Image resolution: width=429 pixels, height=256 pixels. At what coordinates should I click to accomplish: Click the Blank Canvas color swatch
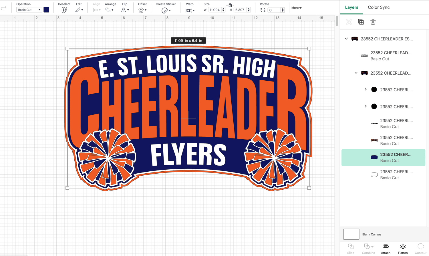pyautogui.click(x=351, y=234)
